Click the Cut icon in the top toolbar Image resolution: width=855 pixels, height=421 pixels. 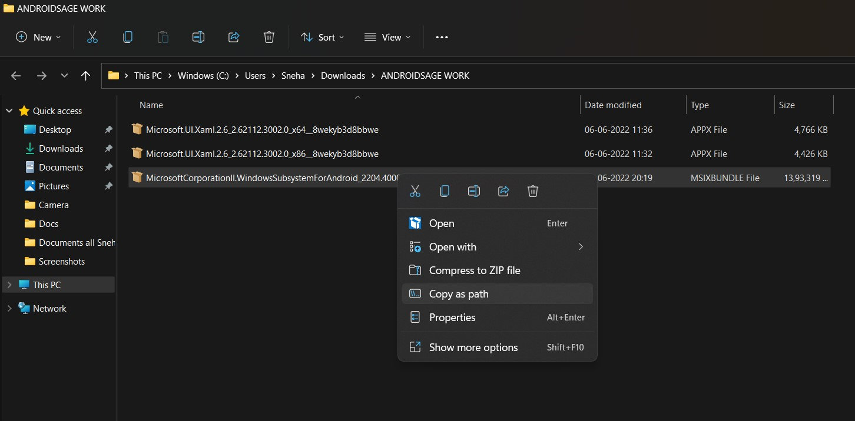point(92,37)
